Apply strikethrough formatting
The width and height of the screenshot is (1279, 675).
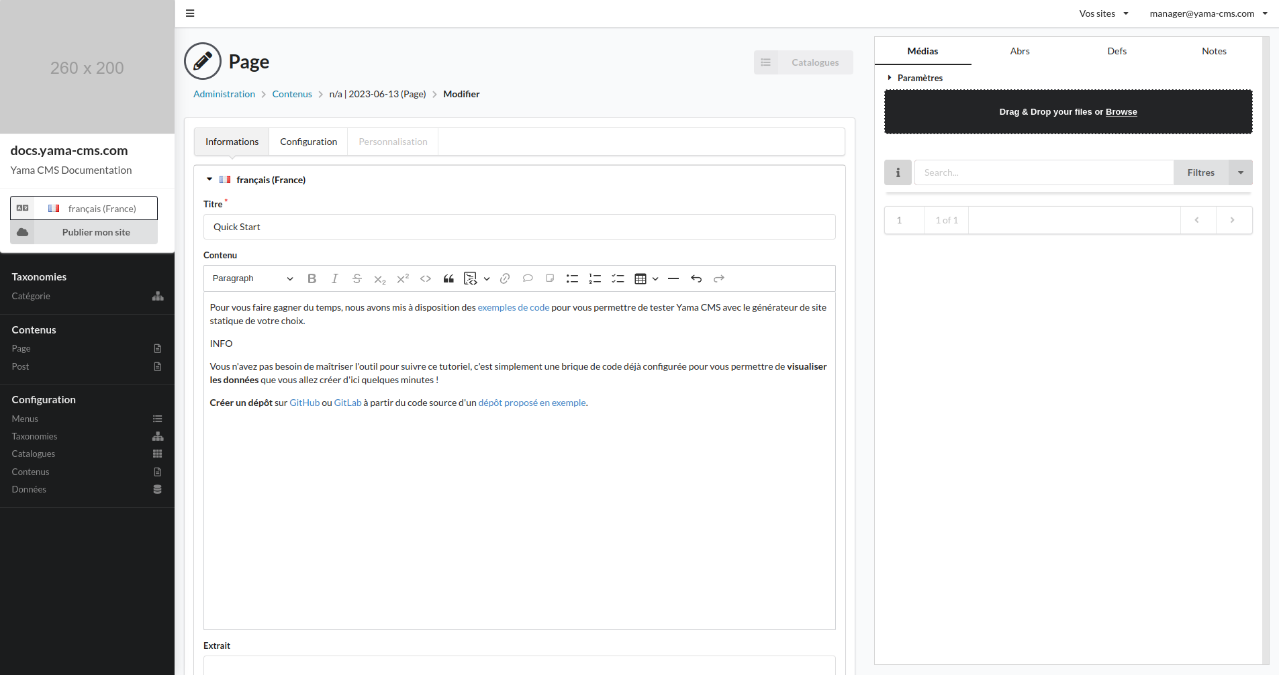click(357, 278)
